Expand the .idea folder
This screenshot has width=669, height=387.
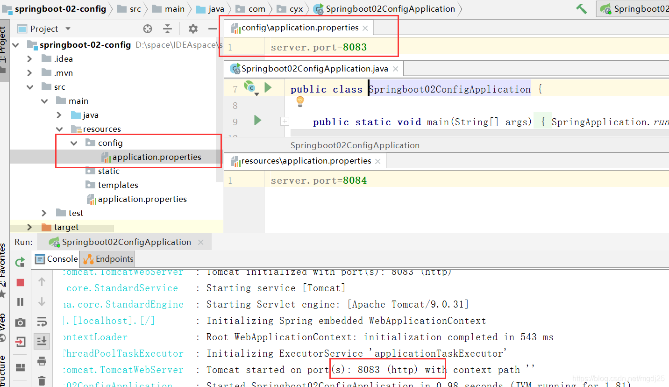(x=30, y=59)
